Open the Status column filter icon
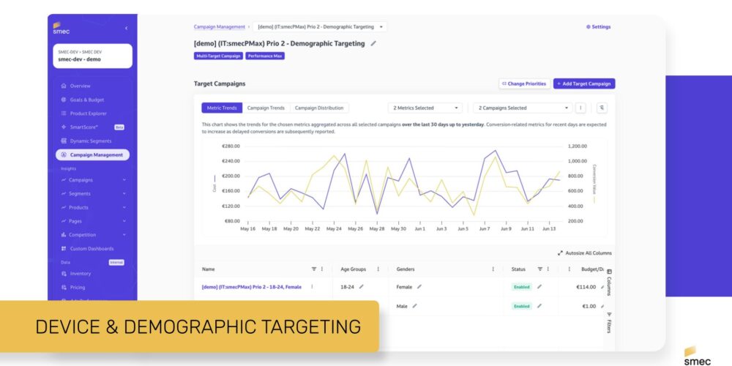 pos(540,269)
